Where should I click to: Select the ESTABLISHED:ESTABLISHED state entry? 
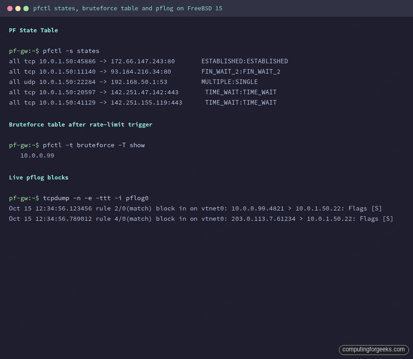tap(245, 61)
